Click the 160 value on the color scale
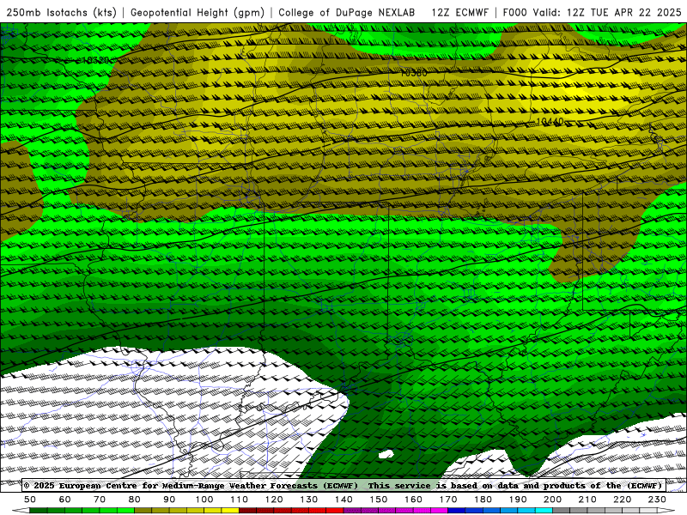This screenshot has width=687, height=515. (x=413, y=500)
